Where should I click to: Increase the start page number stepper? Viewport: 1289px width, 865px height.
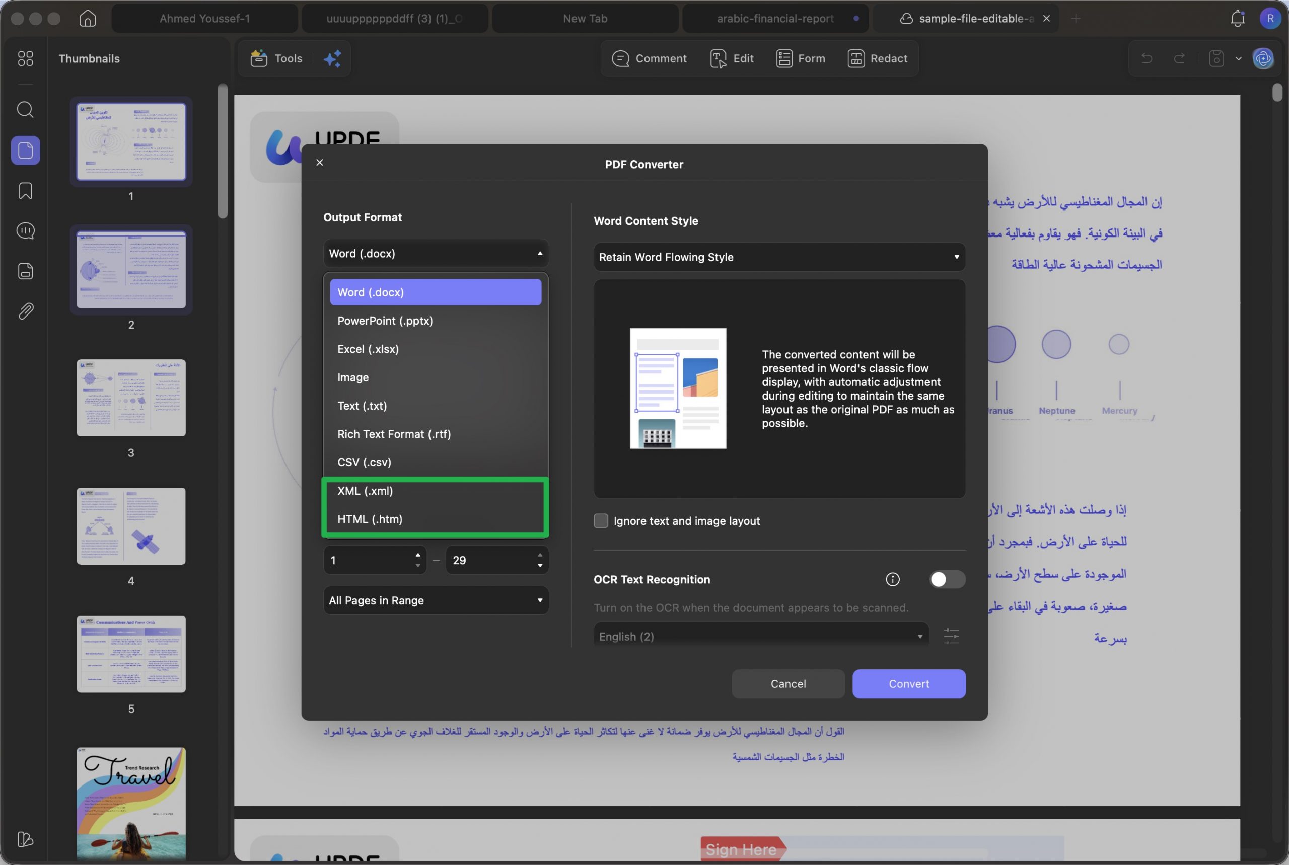click(418, 555)
